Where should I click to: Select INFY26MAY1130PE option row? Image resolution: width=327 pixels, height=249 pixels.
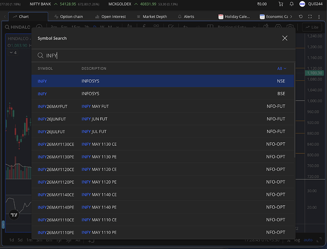[163, 157]
